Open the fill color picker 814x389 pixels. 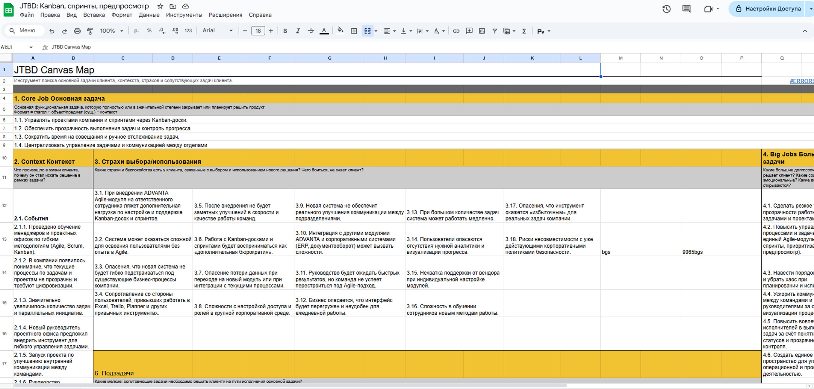tap(340, 30)
